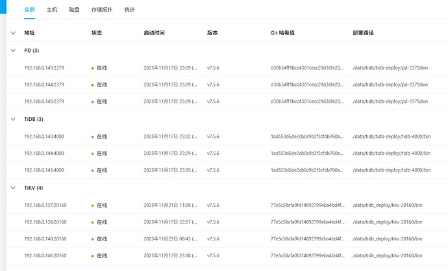Click the PD (3) group label
The height and width of the screenshot is (271, 448).
(31, 51)
